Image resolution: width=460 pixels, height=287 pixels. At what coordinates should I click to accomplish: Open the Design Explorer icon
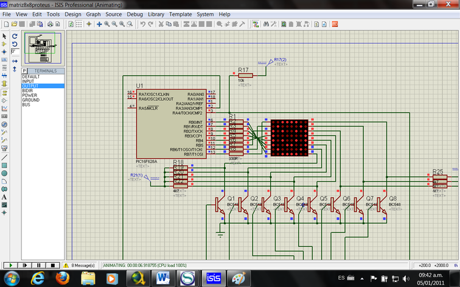pos(284,24)
